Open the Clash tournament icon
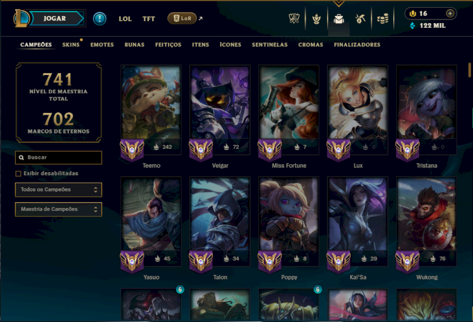 294,19
